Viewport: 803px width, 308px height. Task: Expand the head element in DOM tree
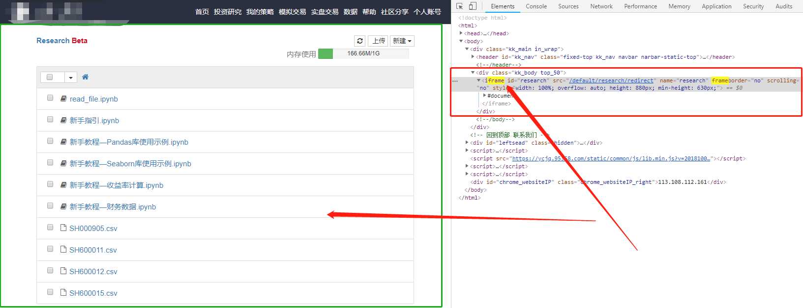click(461, 33)
